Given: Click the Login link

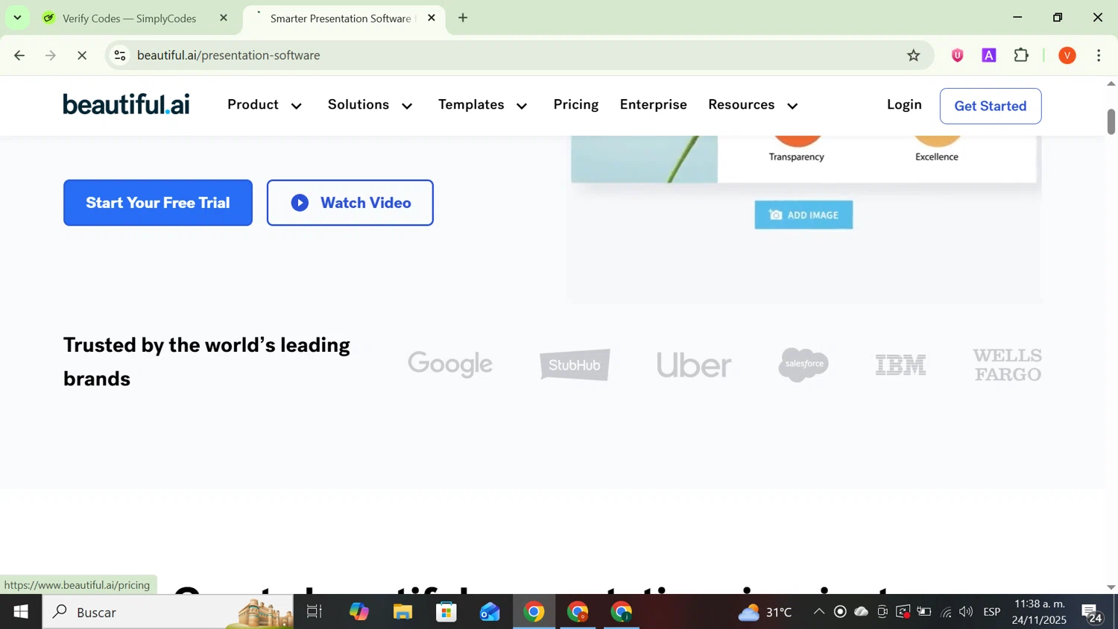Looking at the screenshot, I should coord(904,104).
